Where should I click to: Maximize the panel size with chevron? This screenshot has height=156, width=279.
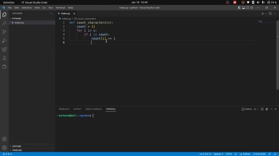tap(272, 109)
